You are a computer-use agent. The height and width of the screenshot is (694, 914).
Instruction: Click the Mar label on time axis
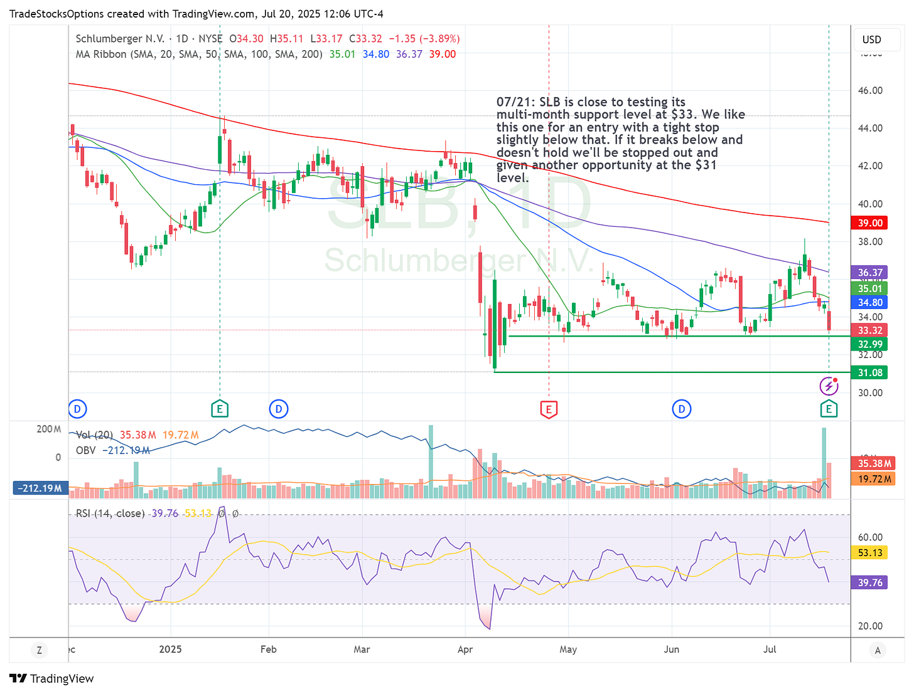coord(362,649)
